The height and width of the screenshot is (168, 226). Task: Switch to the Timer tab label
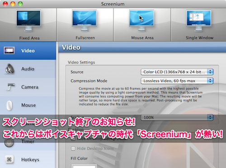(x=28, y=142)
